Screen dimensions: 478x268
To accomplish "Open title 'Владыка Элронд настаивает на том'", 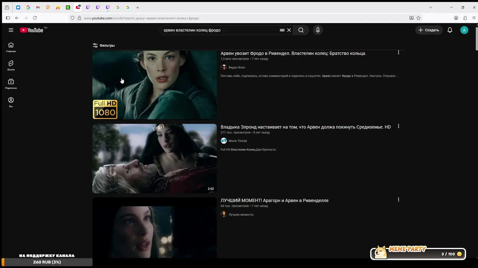I will [305, 127].
